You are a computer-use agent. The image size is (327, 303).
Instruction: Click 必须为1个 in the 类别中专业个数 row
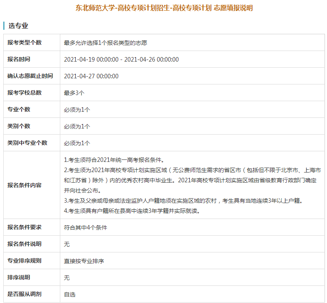pyautogui.click(x=77, y=143)
